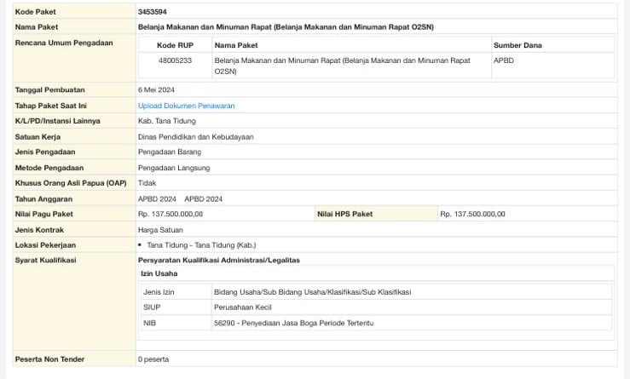This screenshot has height=379, width=630.
Task: Click the Kode RUP column header
Action: coord(175,45)
